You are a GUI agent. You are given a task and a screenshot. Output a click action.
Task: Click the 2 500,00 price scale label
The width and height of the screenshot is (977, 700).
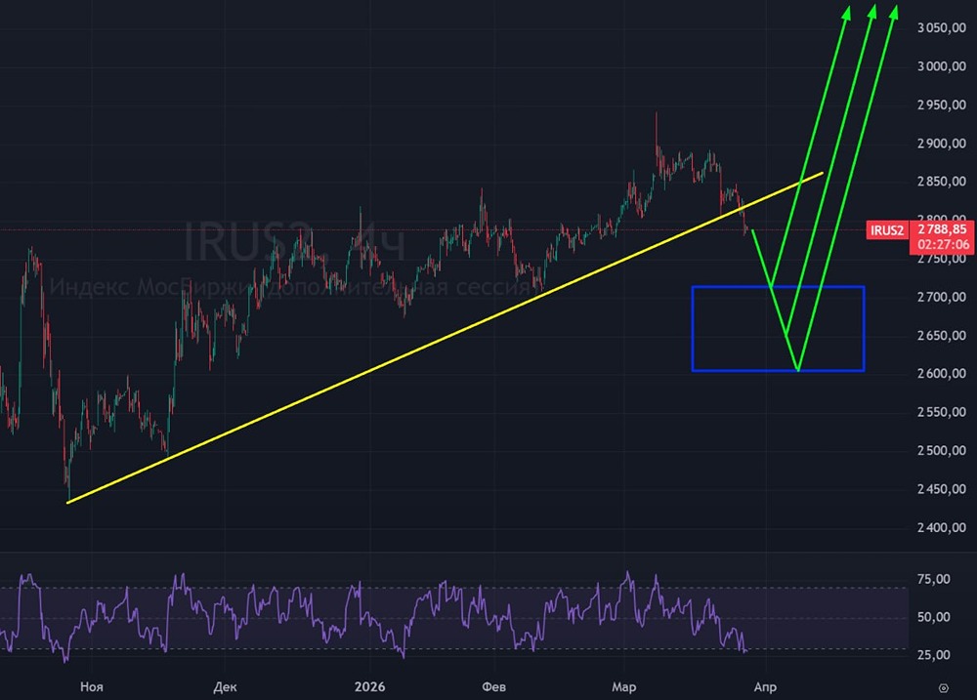point(942,451)
